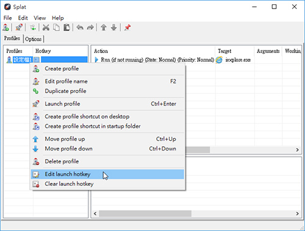Image resolution: width=305 pixels, height=231 pixels.
Task: Click the profile icon beside 設定檔1
Action: pos(9,60)
